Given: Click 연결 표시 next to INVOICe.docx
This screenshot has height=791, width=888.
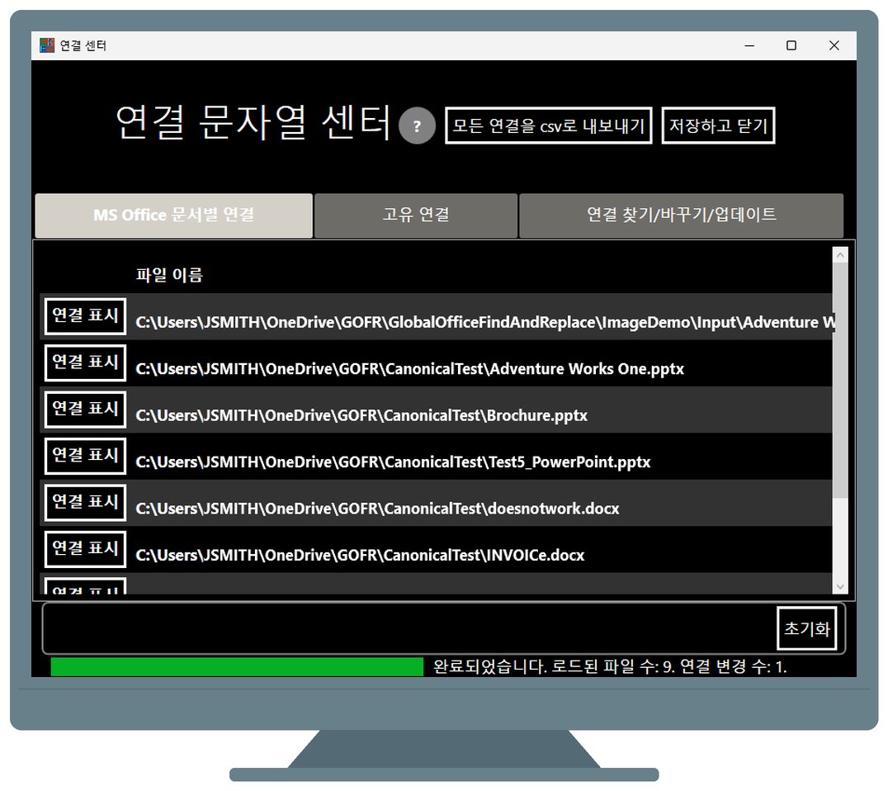Looking at the screenshot, I should pyautogui.click(x=86, y=548).
